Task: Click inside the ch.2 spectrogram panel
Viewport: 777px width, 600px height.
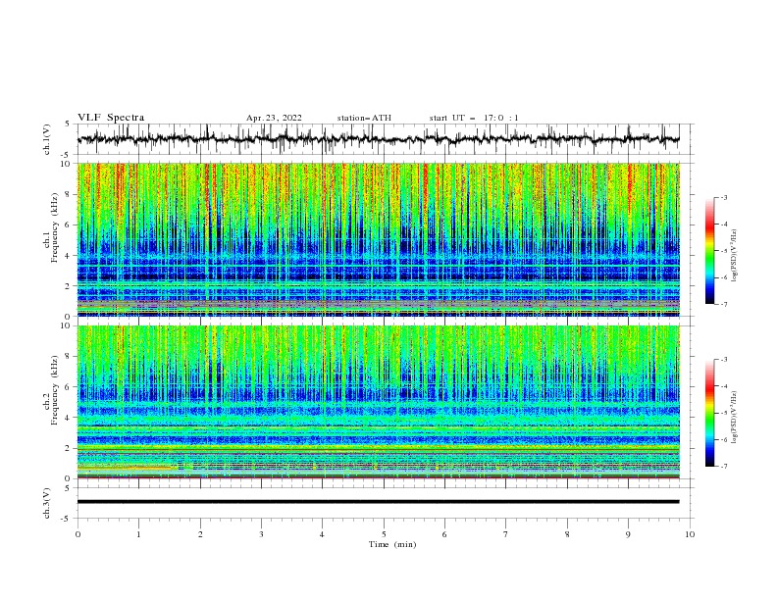Action: coord(378,402)
